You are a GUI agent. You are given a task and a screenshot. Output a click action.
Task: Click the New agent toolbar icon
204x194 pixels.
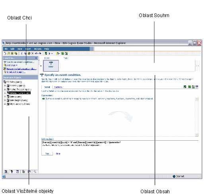(5, 53)
